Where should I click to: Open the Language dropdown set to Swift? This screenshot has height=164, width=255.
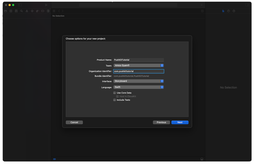pos(138,87)
